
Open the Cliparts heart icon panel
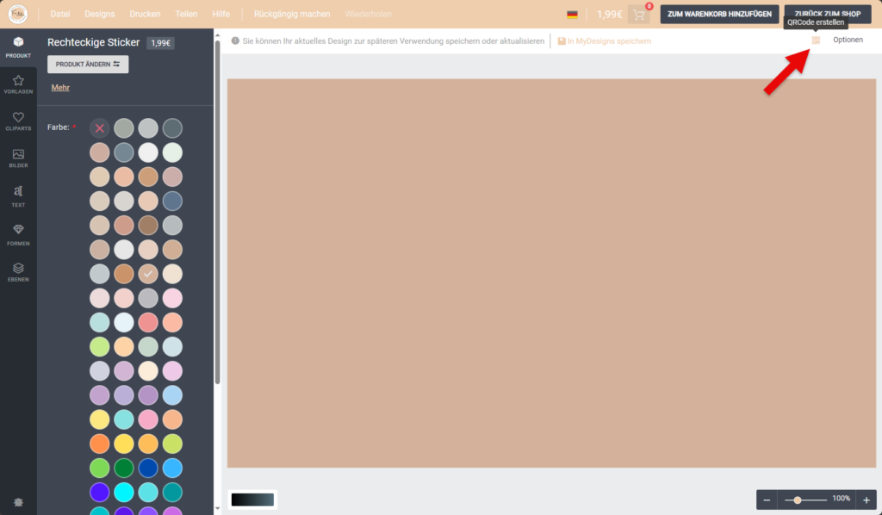click(x=18, y=121)
